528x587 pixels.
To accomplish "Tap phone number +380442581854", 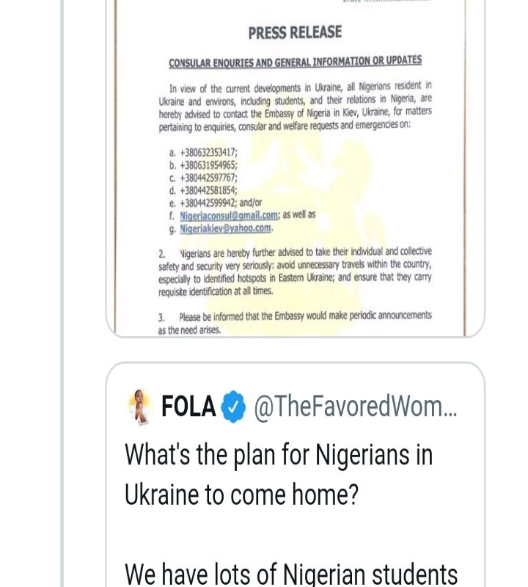I will 209,190.
